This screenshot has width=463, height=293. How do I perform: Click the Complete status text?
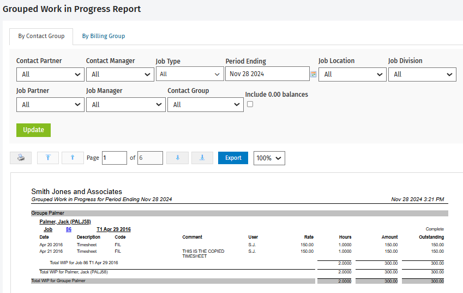point(435,229)
